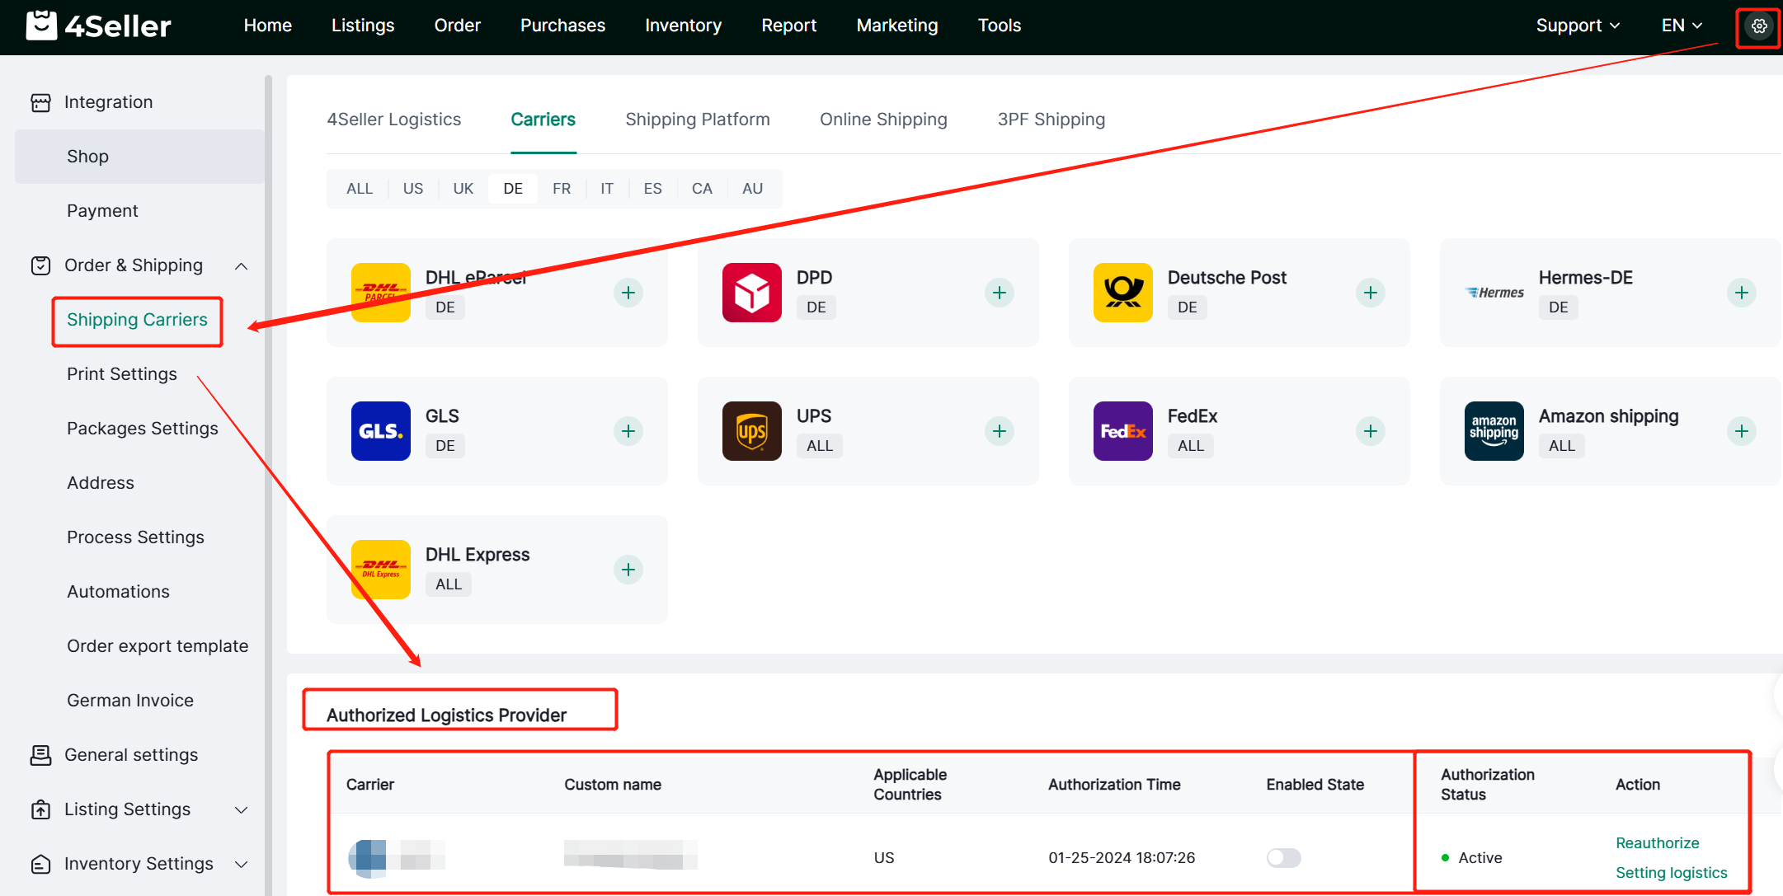1783x896 pixels.
Task: Open the settings gear icon
Action: point(1758,26)
